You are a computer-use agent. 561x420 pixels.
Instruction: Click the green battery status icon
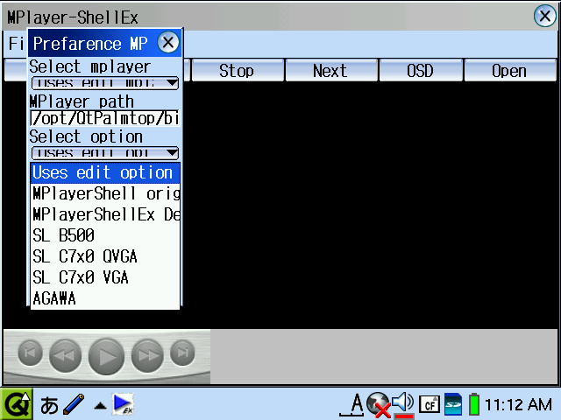[x=474, y=404]
